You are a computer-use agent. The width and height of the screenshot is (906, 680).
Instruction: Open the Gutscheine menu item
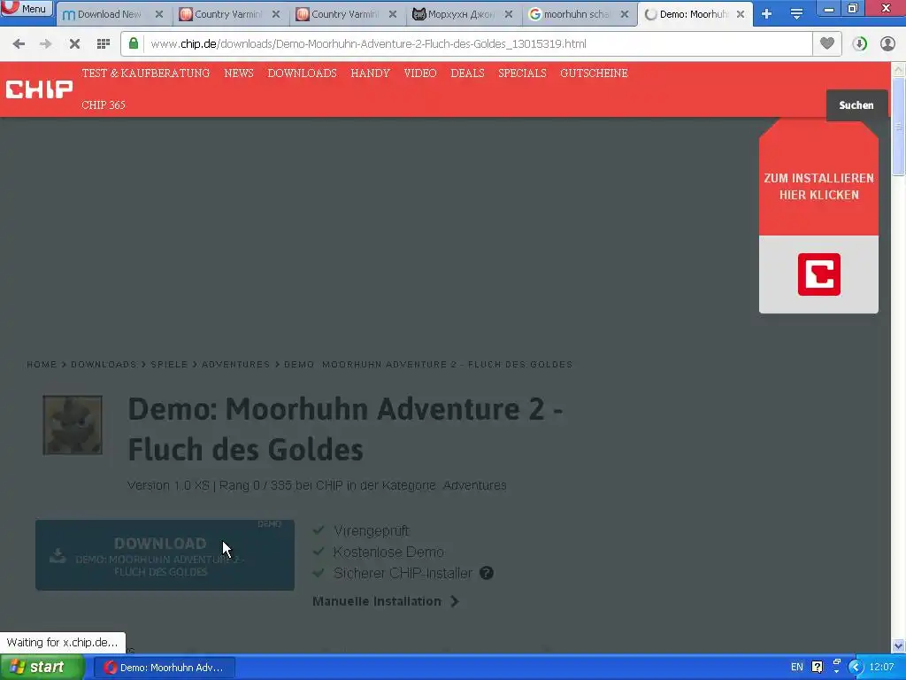click(x=594, y=73)
